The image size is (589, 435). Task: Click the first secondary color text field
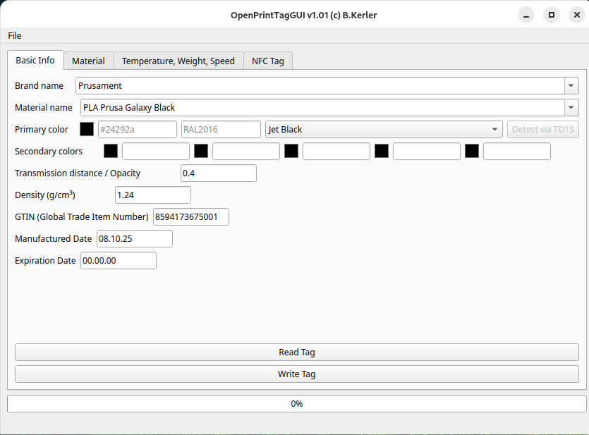[156, 152]
